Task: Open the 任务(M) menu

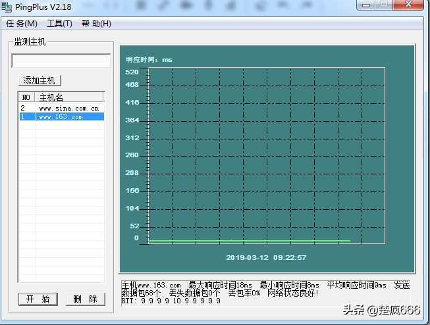Action: point(22,24)
